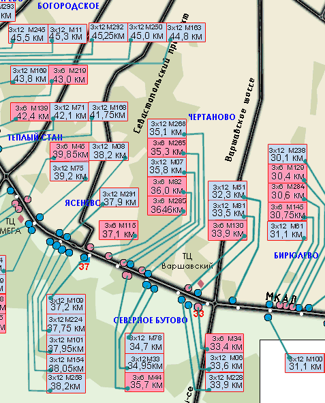Viewport: 325px width, 403px height.
Task: Select the pink 3x6 M82 36,0 км box
Action: [167, 187]
